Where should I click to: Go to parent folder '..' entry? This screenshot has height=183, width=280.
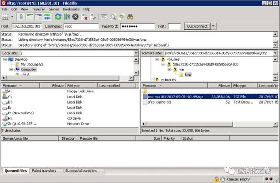click(x=210, y=91)
